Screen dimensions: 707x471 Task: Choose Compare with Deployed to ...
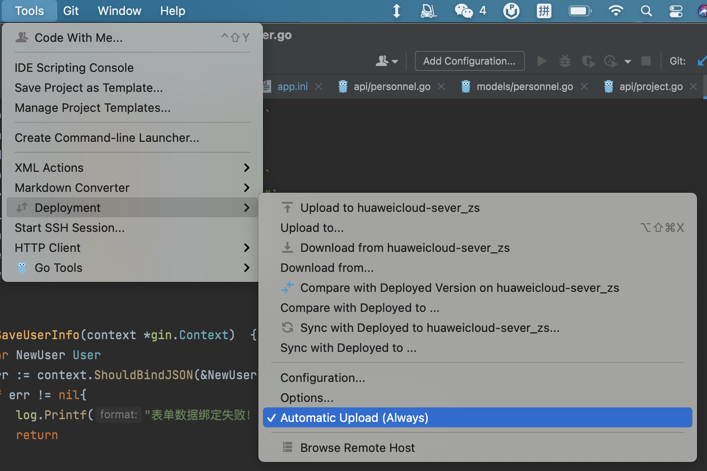pyautogui.click(x=478, y=308)
